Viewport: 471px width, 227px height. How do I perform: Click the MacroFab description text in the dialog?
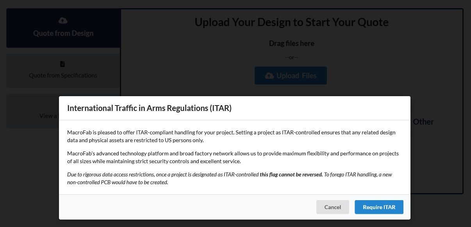[x=231, y=135]
